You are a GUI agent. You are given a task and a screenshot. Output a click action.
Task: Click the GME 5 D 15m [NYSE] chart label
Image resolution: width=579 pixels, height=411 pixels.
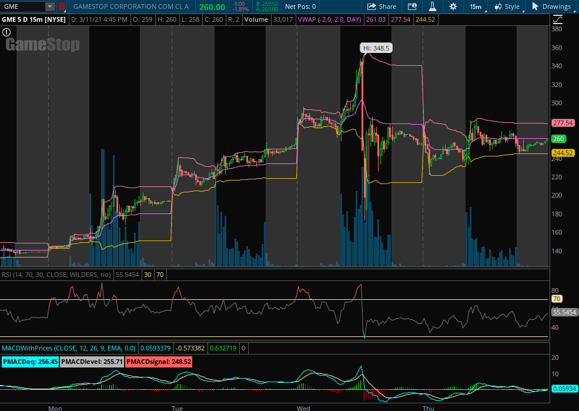[34, 19]
